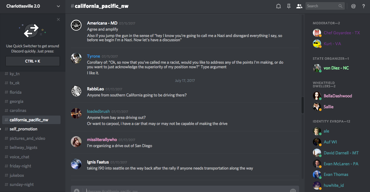Open recent mentions (@) icon

pyautogui.click(x=353, y=6)
